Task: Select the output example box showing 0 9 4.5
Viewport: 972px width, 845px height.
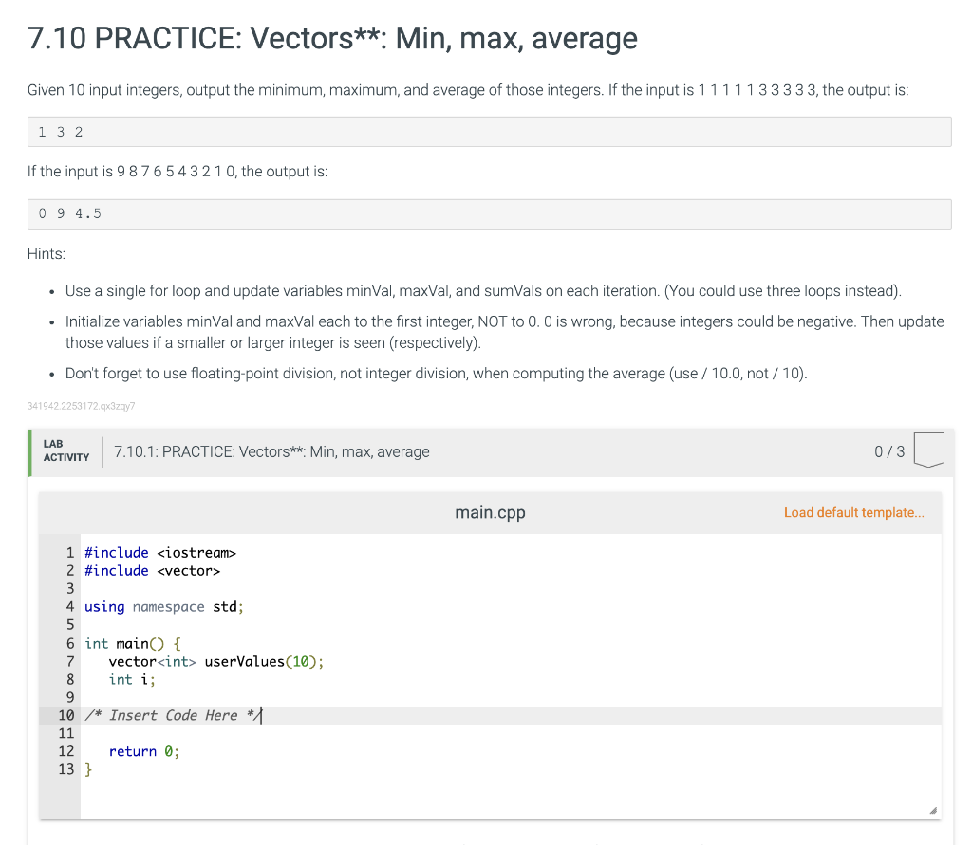Action: point(490,213)
